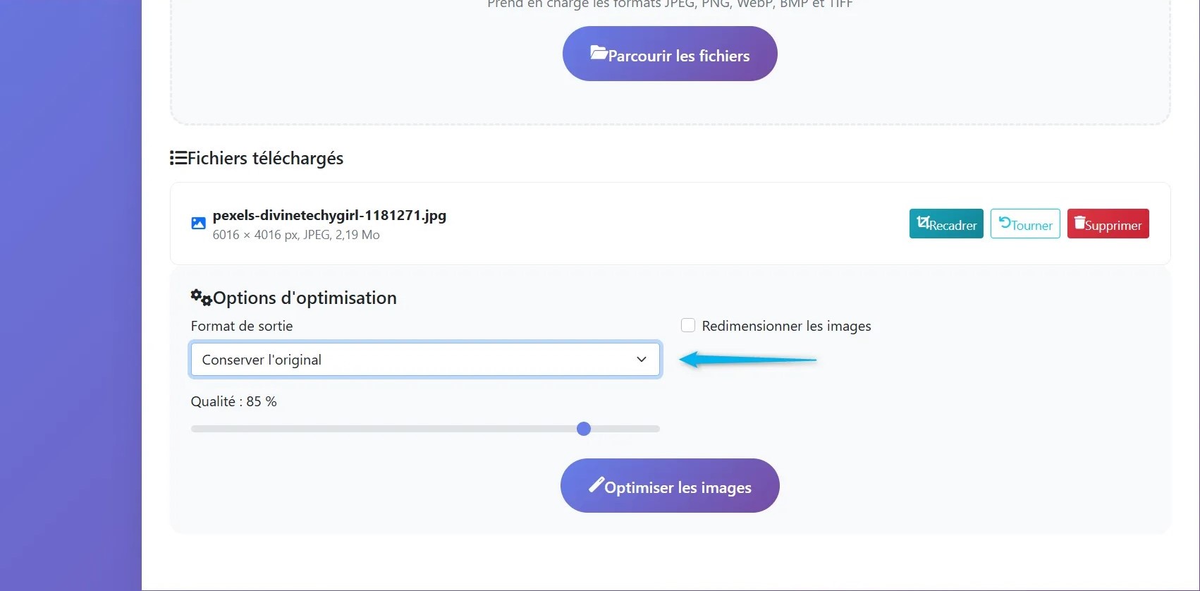The width and height of the screenshot is (1200, 591).
Task: Select the Conserver l'original combo box
Action: tap(425, 359)
